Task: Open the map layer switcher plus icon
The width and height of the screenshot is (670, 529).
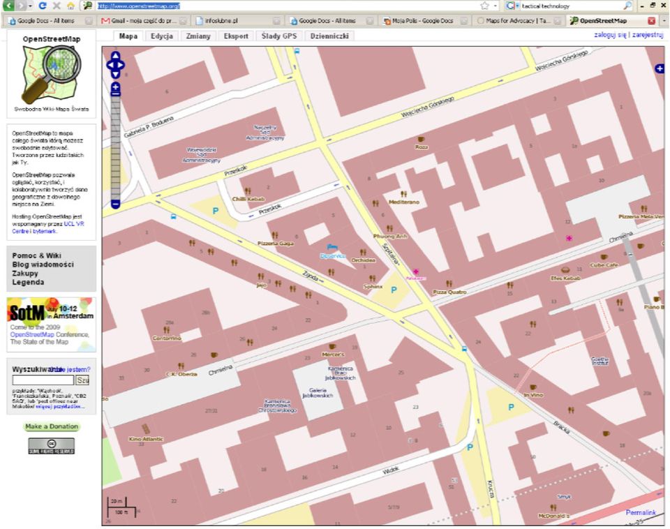Action: coord(660,68)
